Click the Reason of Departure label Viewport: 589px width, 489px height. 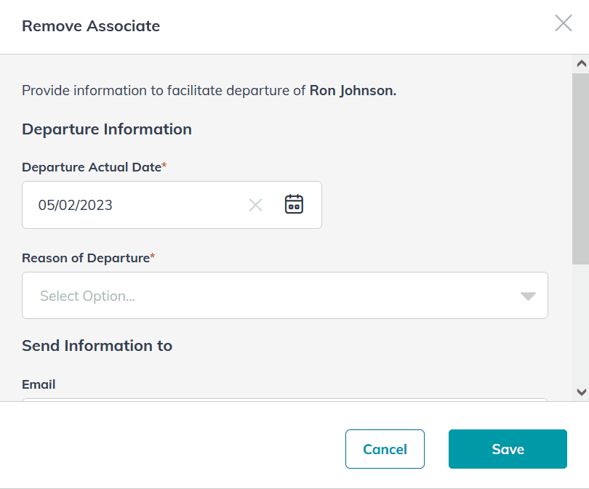tap(88, 258)
